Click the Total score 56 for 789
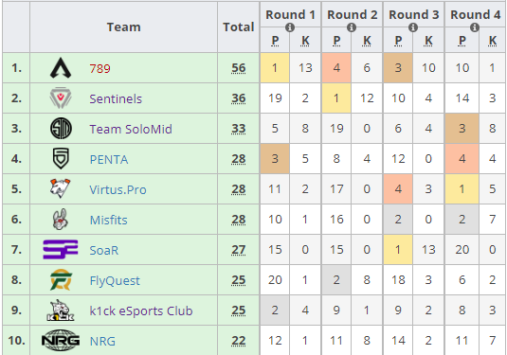 238,68
